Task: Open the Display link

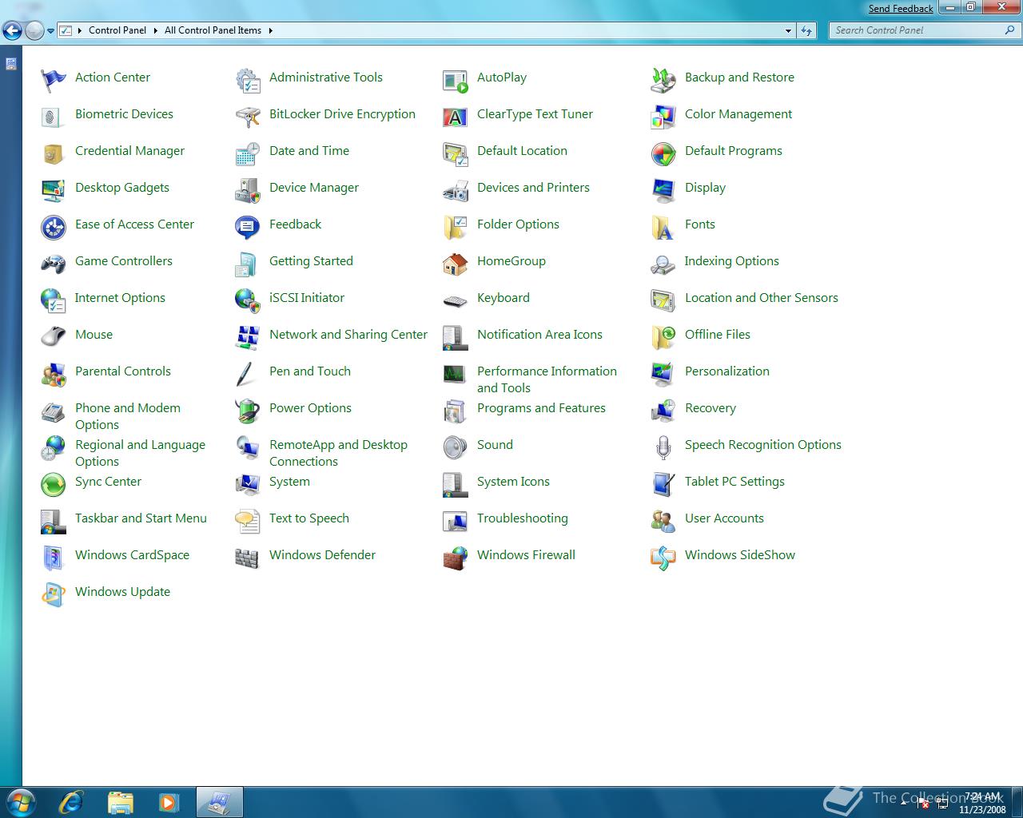Action: [x=705, y=187]
